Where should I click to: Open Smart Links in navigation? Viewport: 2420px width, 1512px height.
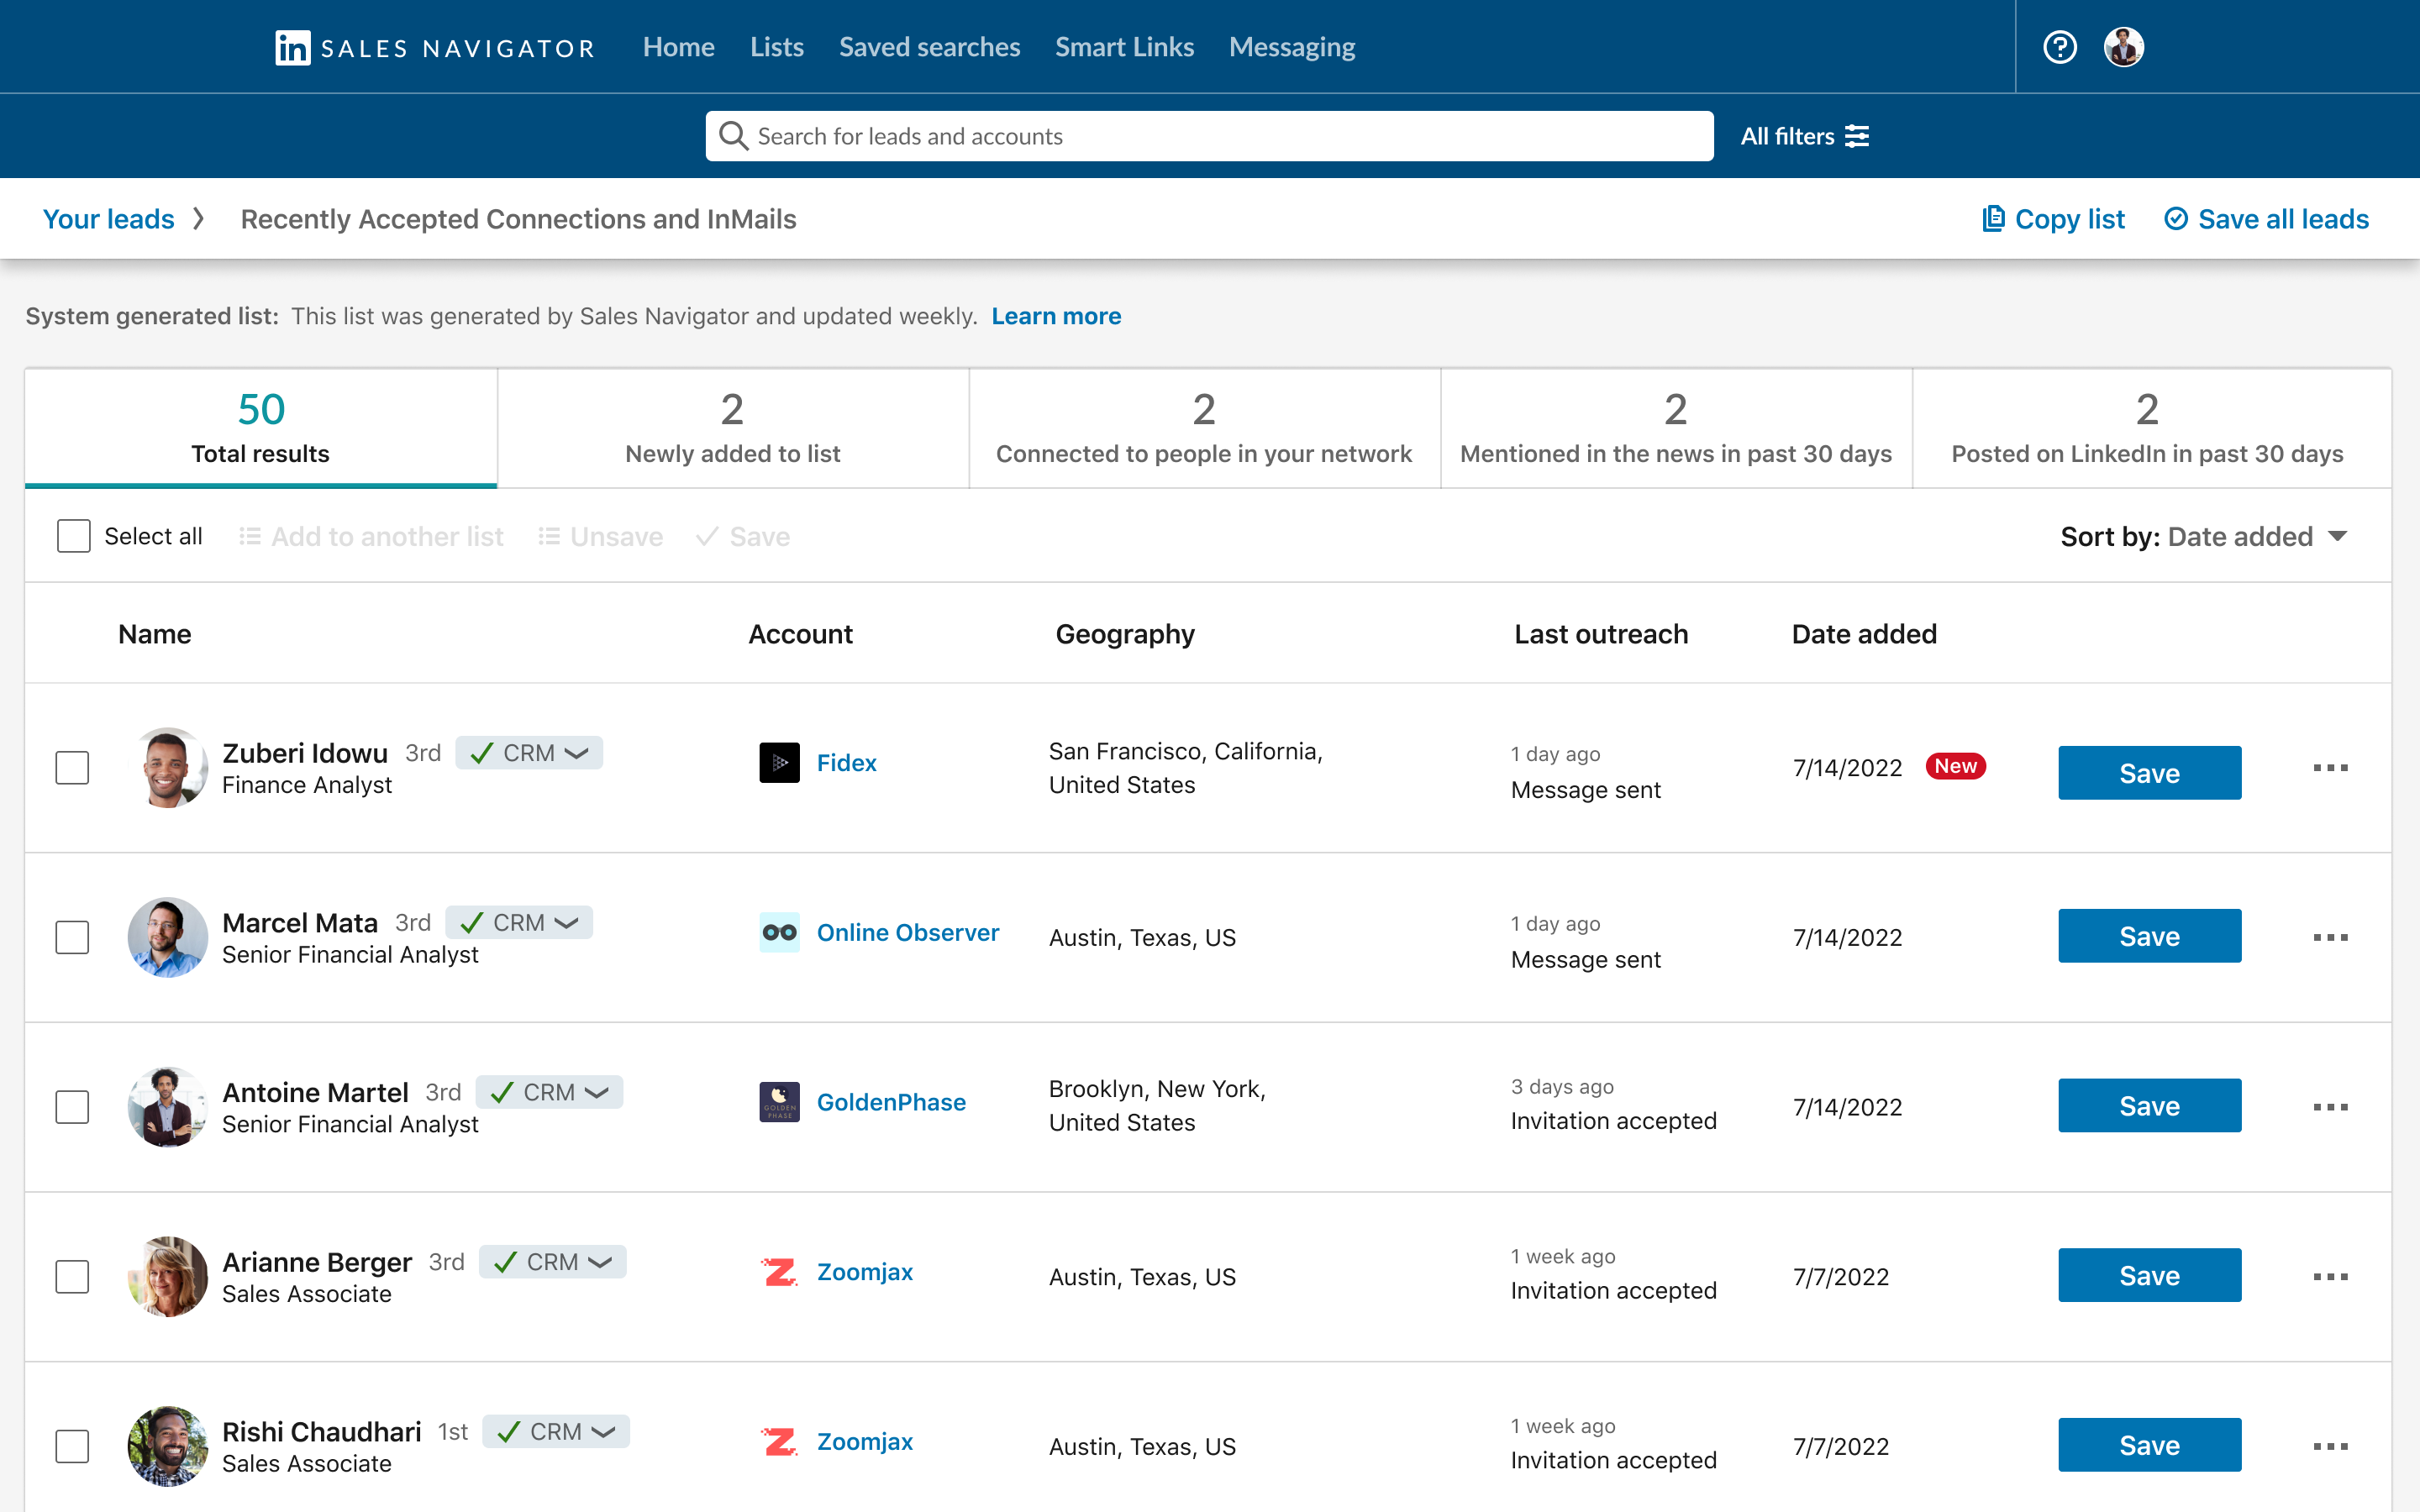click(1124, 47)
